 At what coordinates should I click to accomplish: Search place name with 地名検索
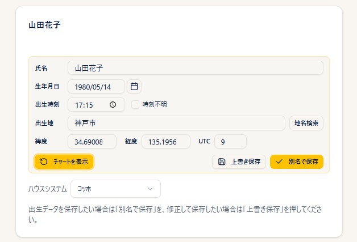[306, 123]
